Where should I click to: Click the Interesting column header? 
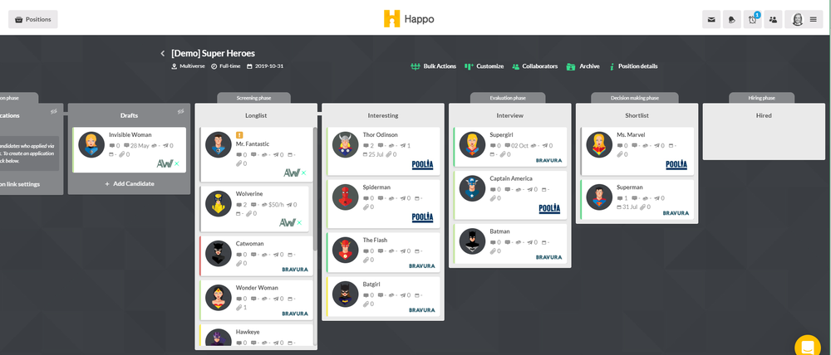point(383,115)
